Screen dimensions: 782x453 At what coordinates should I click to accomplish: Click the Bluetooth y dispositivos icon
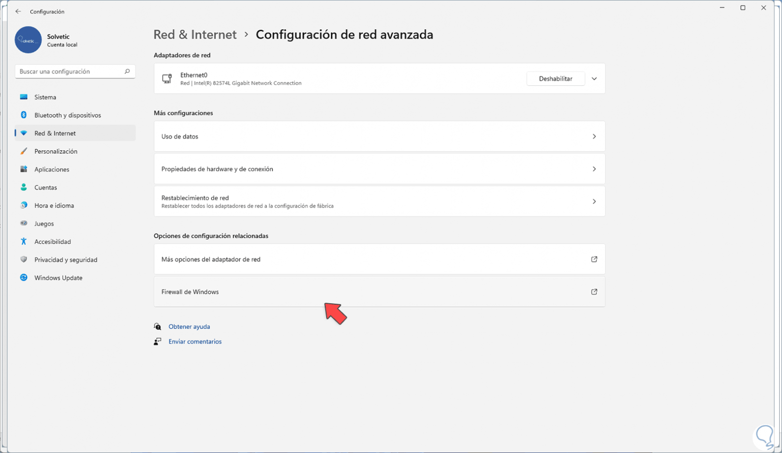(24, 115)
